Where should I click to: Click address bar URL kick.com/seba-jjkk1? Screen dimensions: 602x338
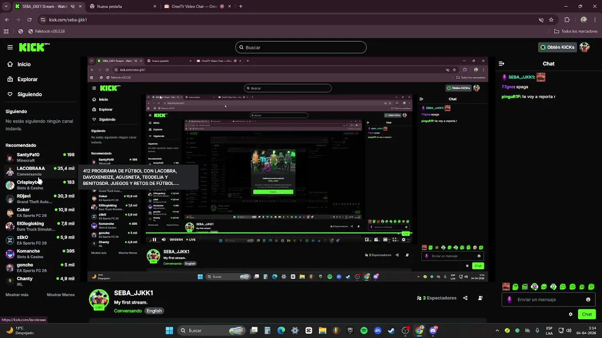(x=68, y=20)
